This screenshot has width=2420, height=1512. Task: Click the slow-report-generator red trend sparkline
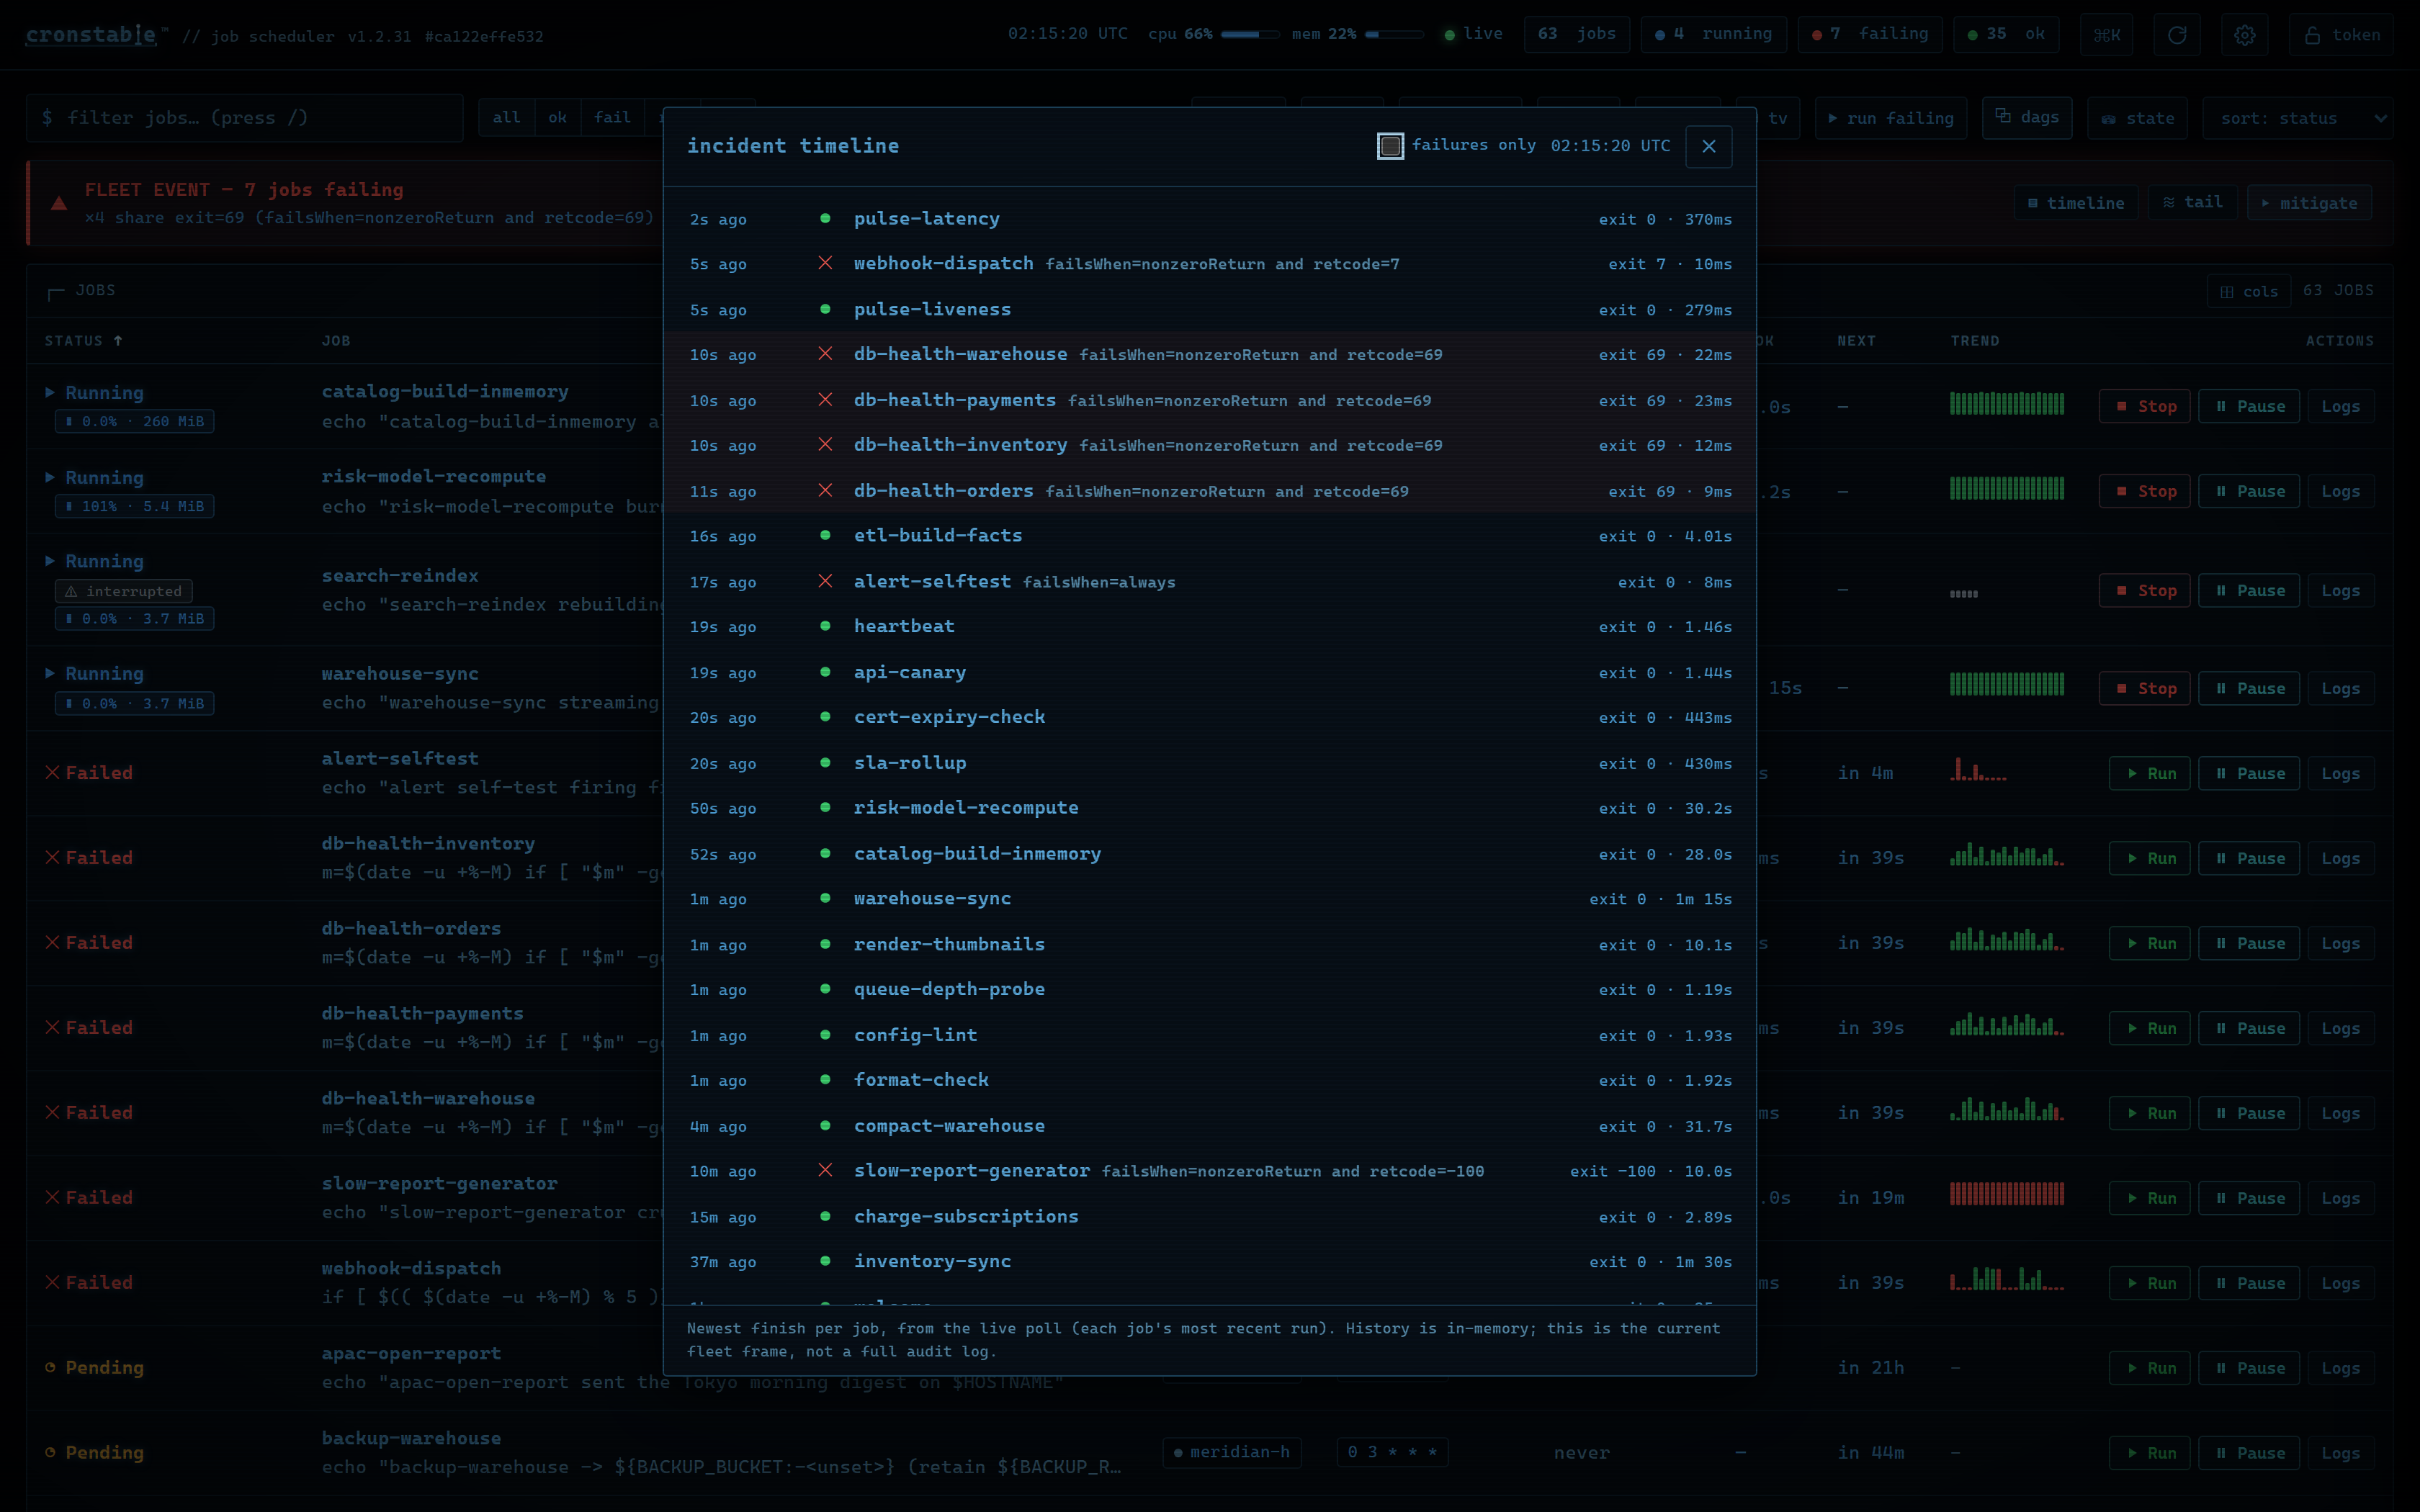[x=2006, y=1194]
